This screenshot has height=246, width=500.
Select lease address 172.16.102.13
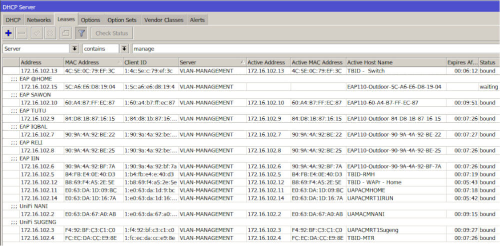pos(39,71)
